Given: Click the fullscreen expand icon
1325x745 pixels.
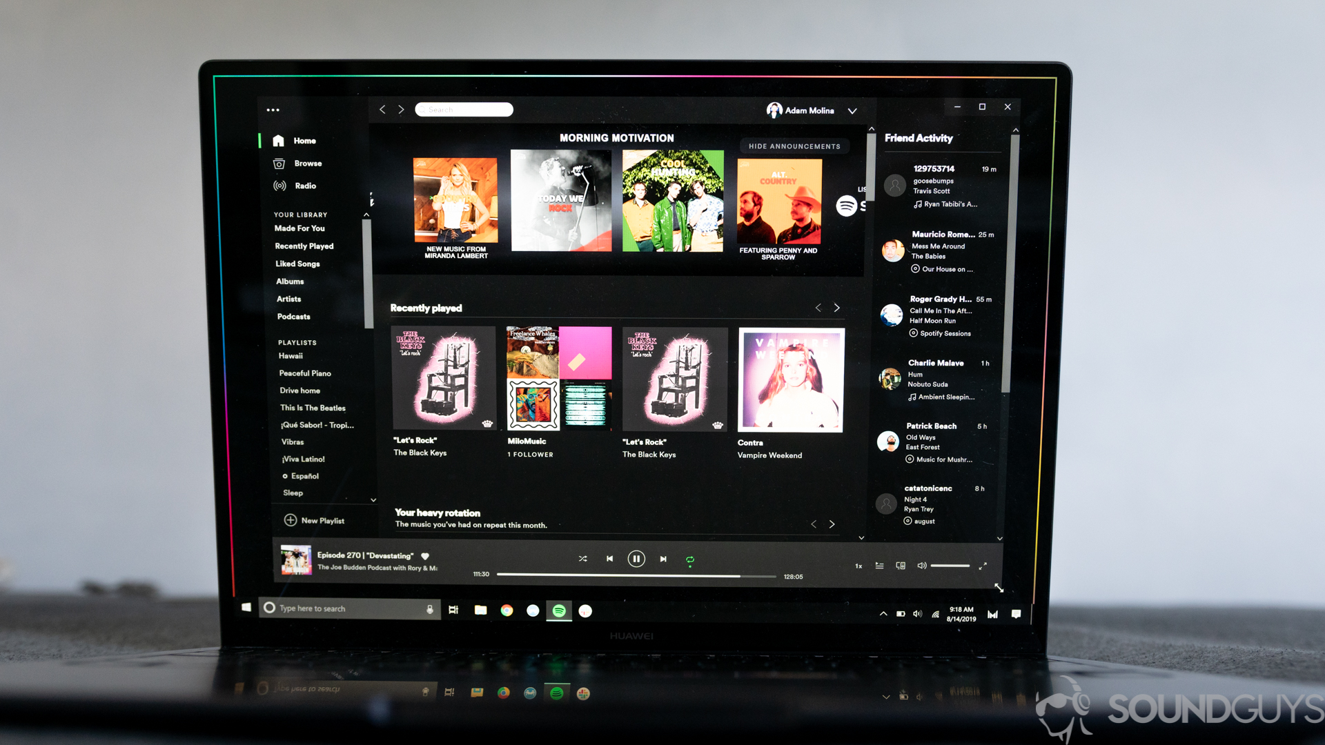Looking at the screenshot, I should point(982,566).
